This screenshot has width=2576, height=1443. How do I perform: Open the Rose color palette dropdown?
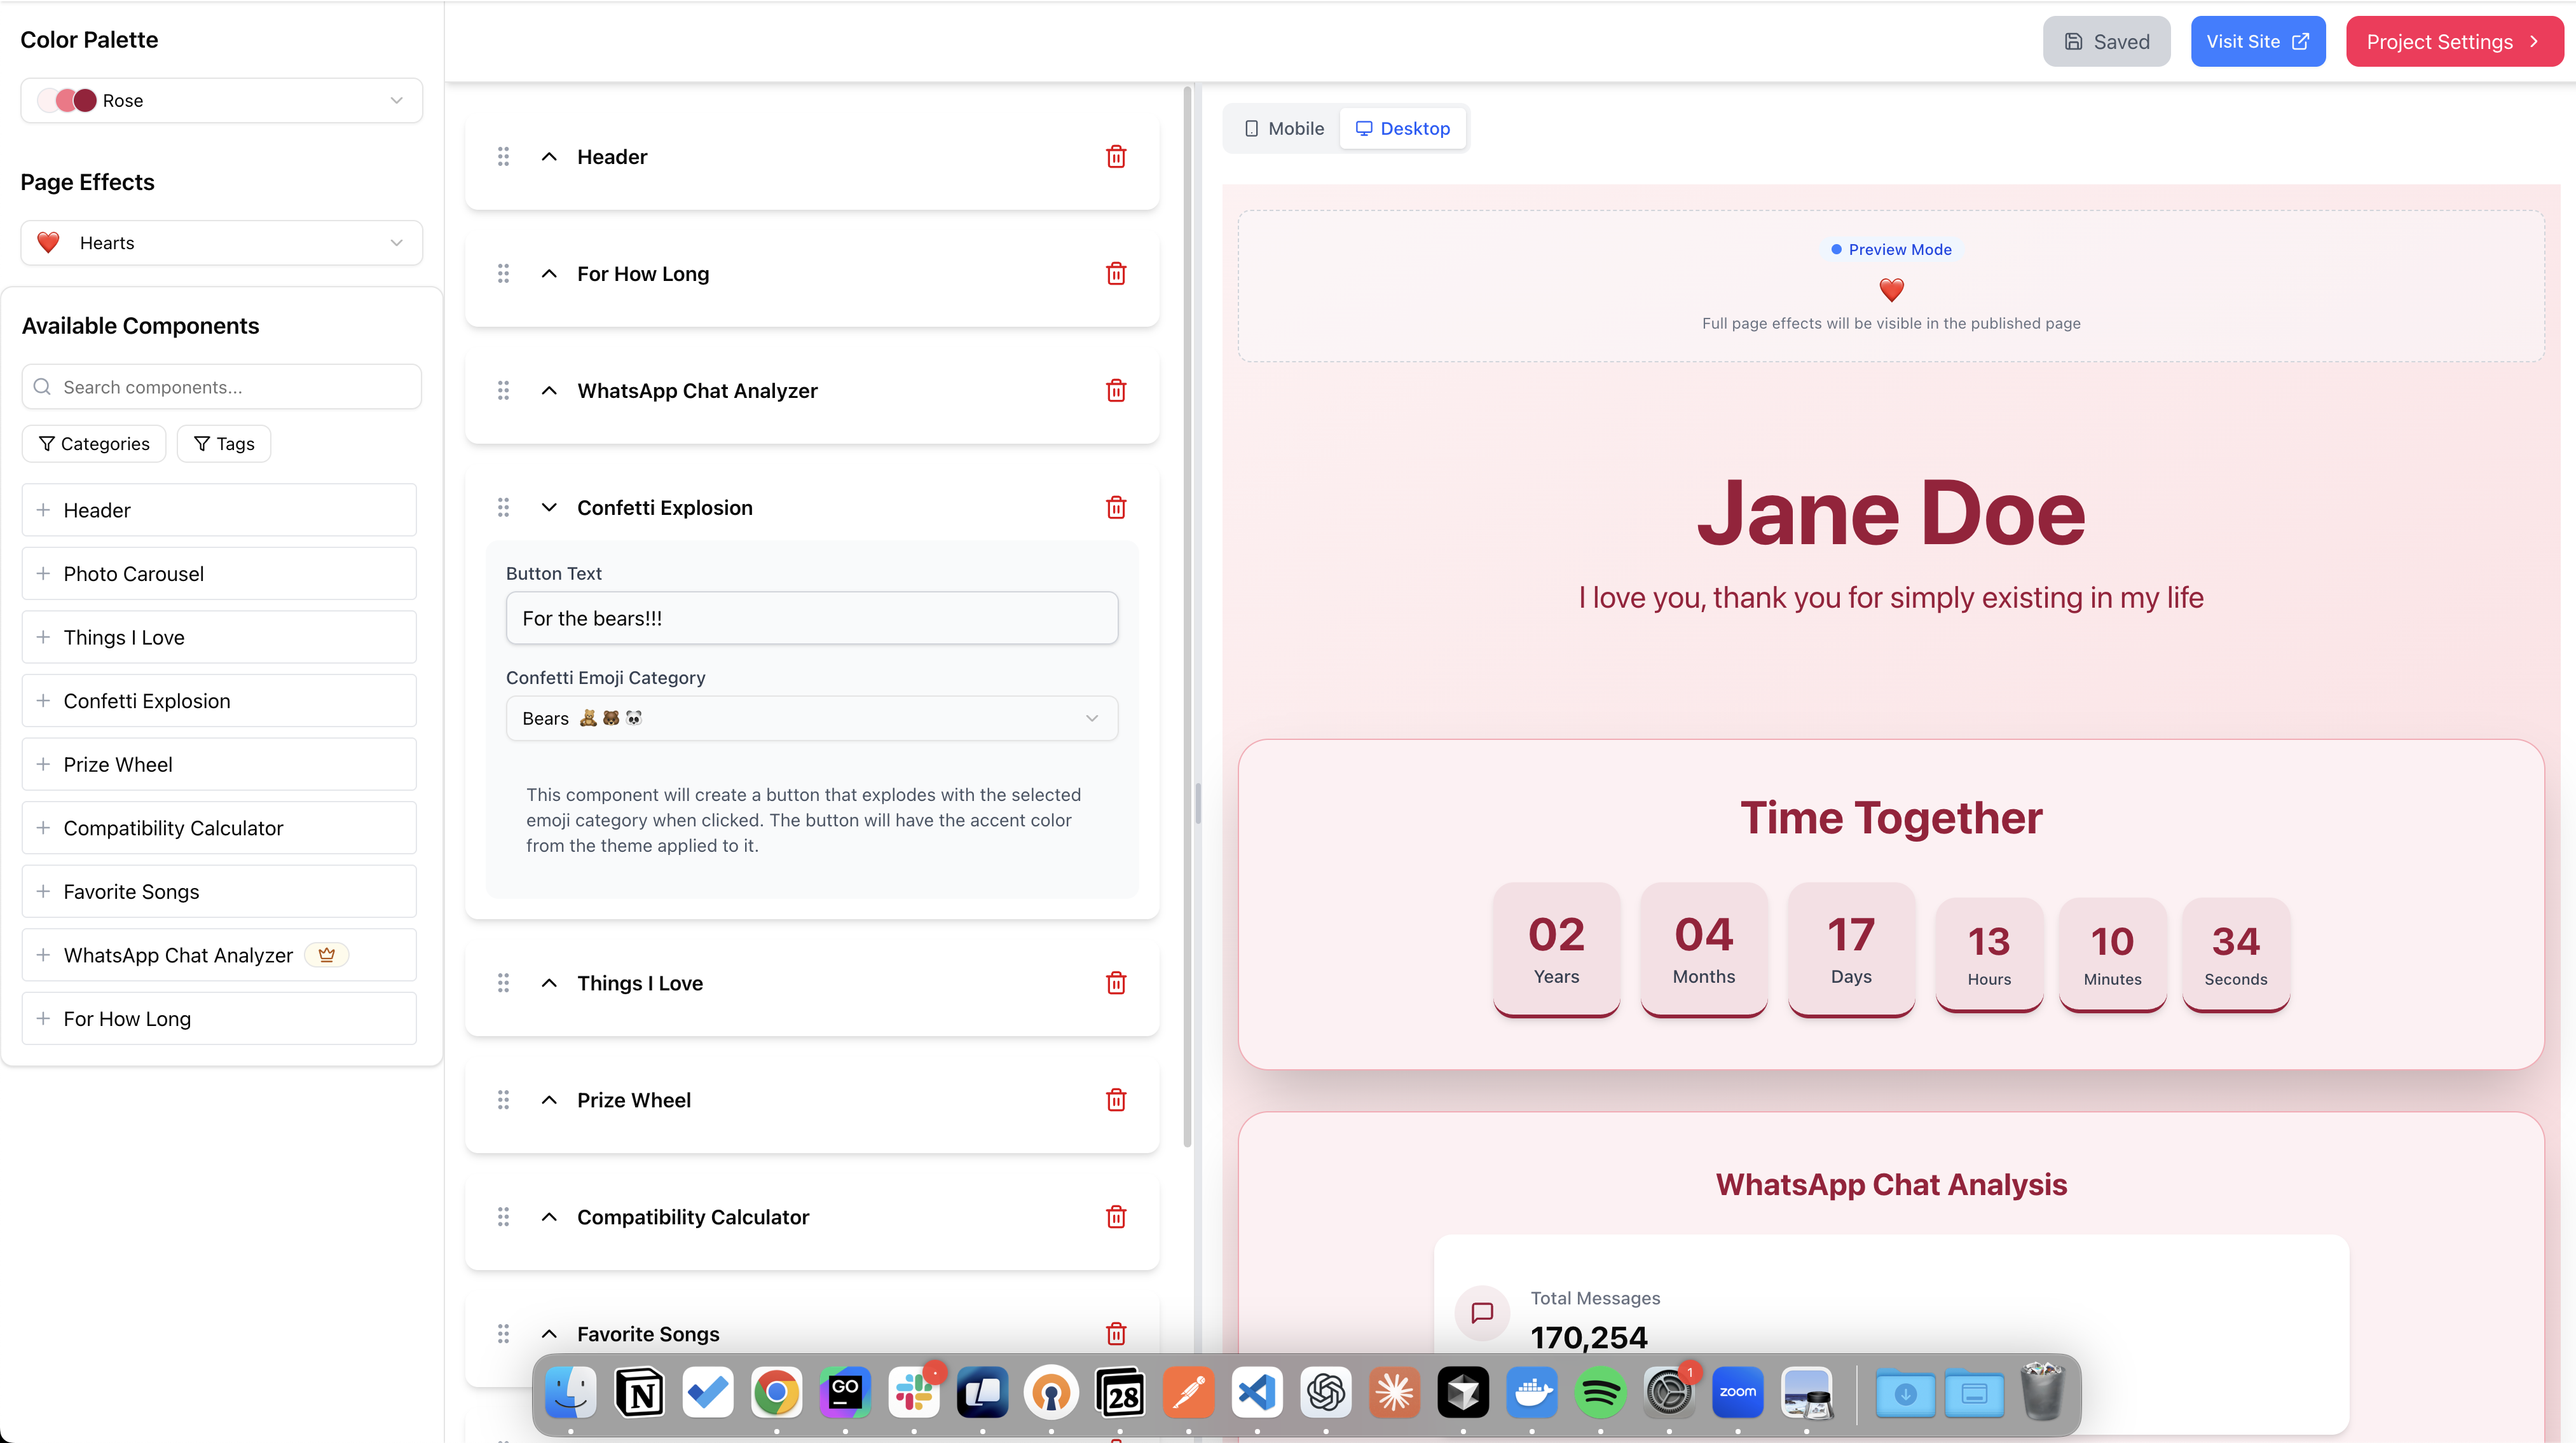(x=221, y=101)
